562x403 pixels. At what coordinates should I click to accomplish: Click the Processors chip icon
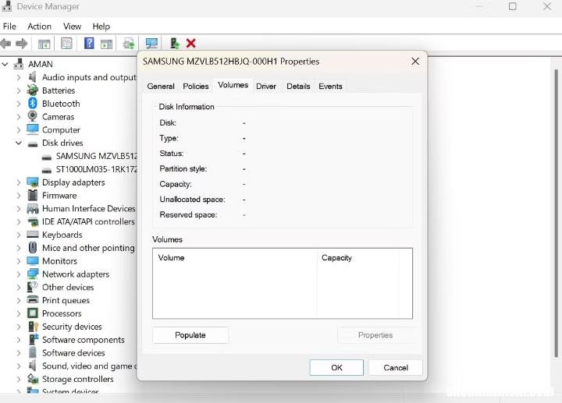coord(33,313)
